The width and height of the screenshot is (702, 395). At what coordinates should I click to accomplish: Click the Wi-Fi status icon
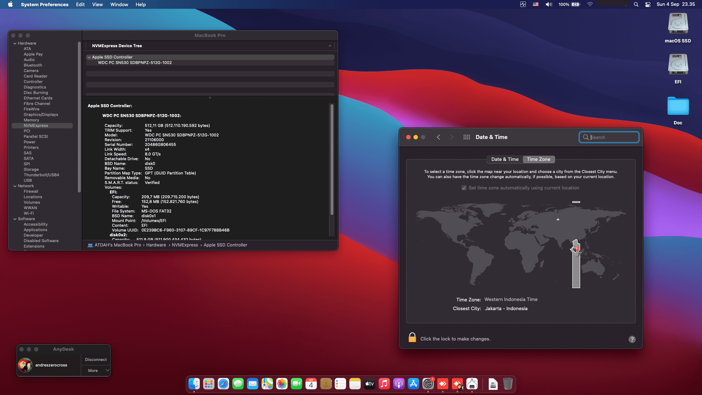[590, 4]
